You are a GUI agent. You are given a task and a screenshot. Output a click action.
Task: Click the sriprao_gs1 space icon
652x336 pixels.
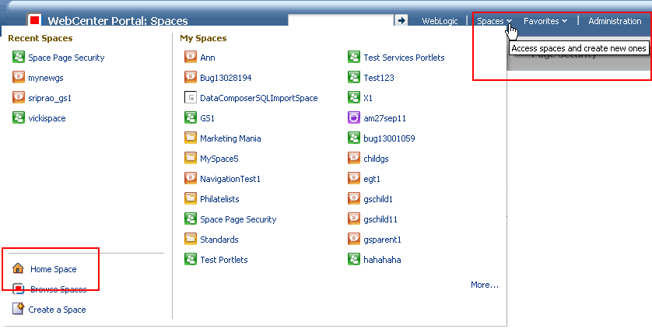click(19, 97)
